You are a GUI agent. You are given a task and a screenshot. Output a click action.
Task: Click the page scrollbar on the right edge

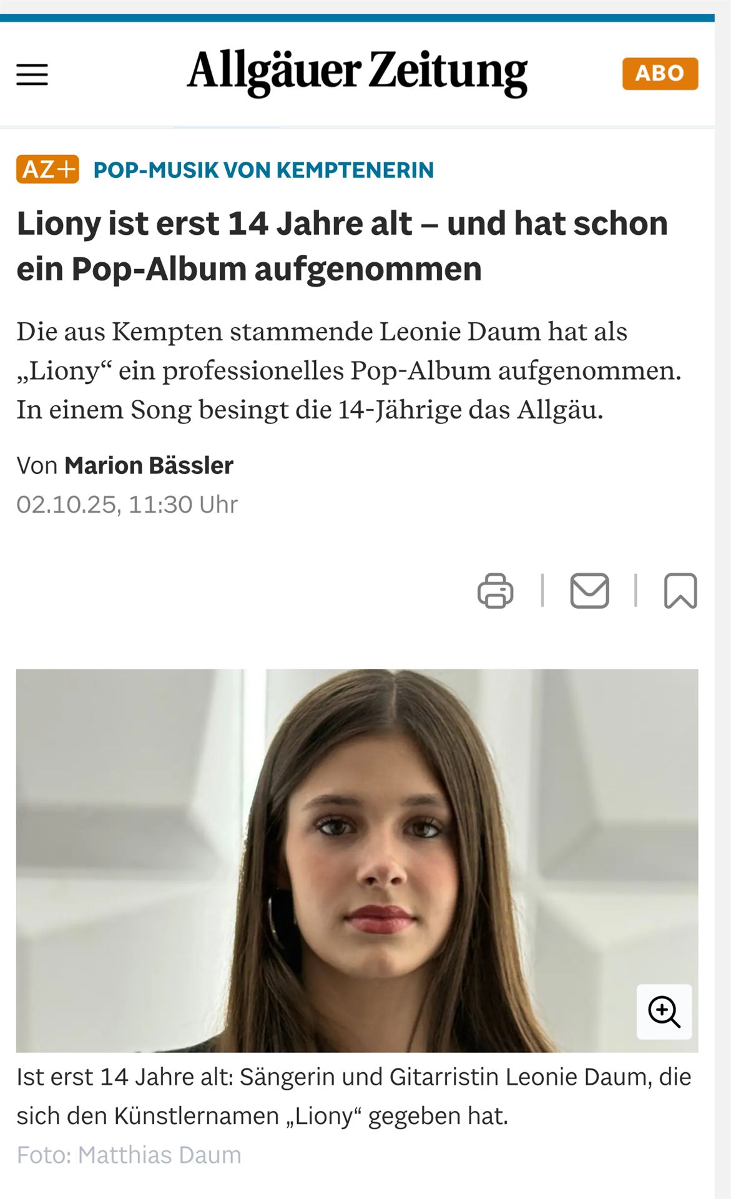723,599
